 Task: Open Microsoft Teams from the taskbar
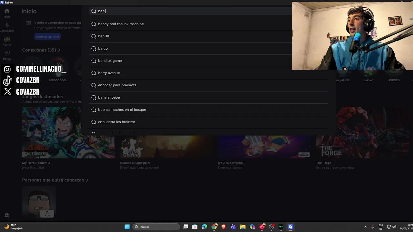tap(233, 227)
